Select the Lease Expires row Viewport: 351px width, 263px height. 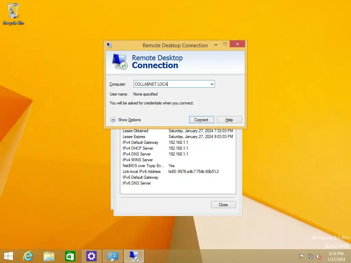[178, 137]
